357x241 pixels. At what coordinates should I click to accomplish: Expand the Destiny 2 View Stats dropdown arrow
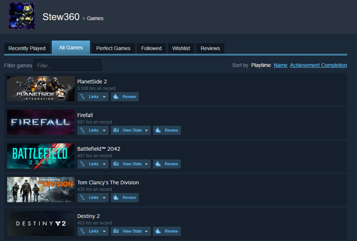[x=146, y=232]
